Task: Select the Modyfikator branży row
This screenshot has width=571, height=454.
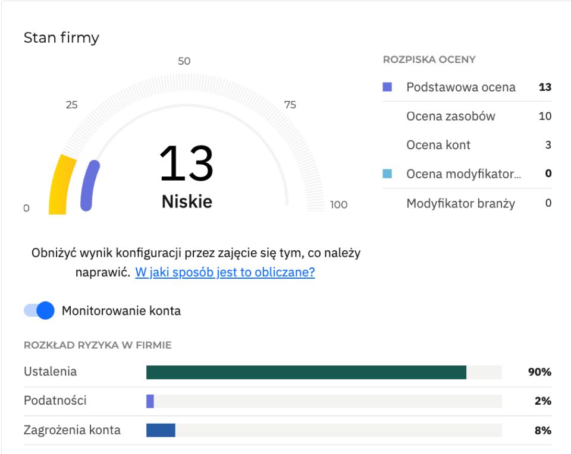Action: (460, 203)
